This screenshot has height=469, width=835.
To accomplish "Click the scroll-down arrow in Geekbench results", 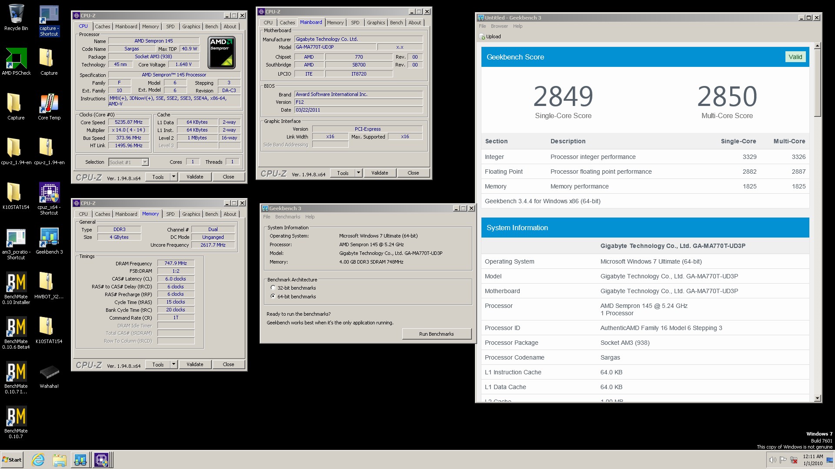I will pos(818,398).
